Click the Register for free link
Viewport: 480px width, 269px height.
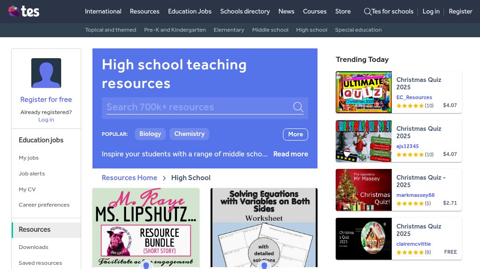pos(46,100)
